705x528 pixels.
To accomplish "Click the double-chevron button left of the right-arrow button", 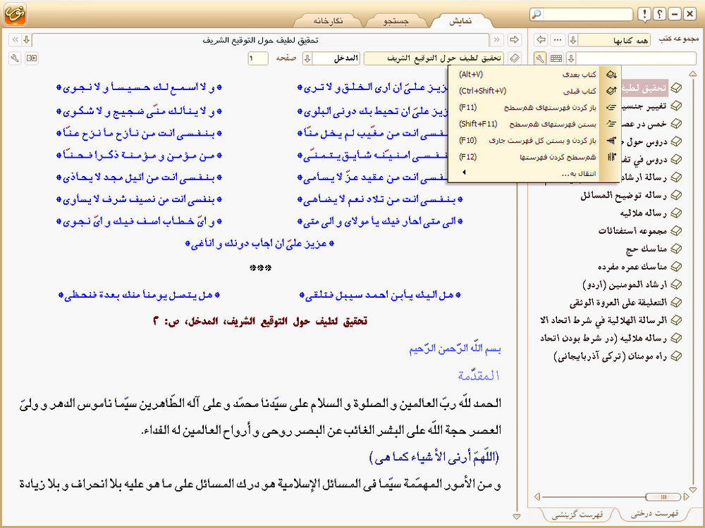I will 497,40.
